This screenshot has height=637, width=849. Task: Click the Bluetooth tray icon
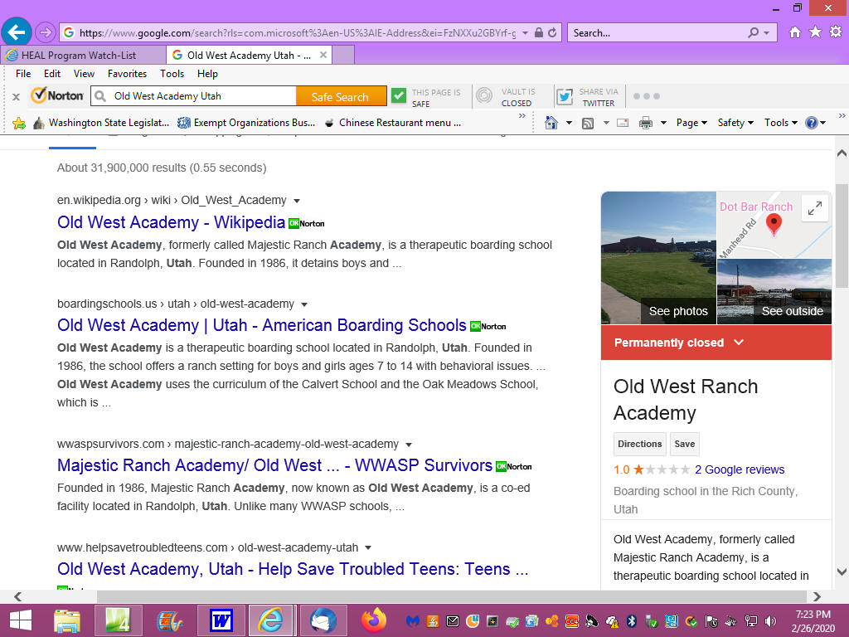coord(631,621)
